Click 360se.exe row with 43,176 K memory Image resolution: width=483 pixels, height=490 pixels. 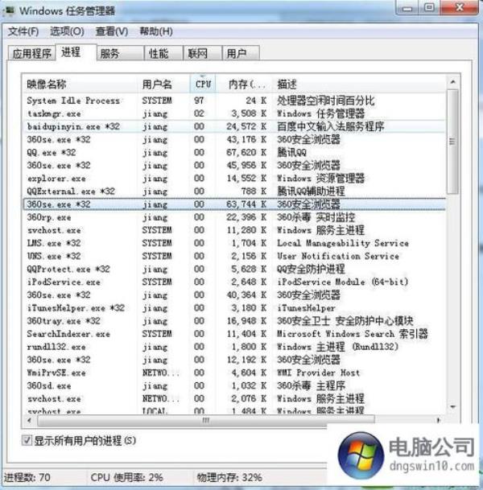(234, 139)
